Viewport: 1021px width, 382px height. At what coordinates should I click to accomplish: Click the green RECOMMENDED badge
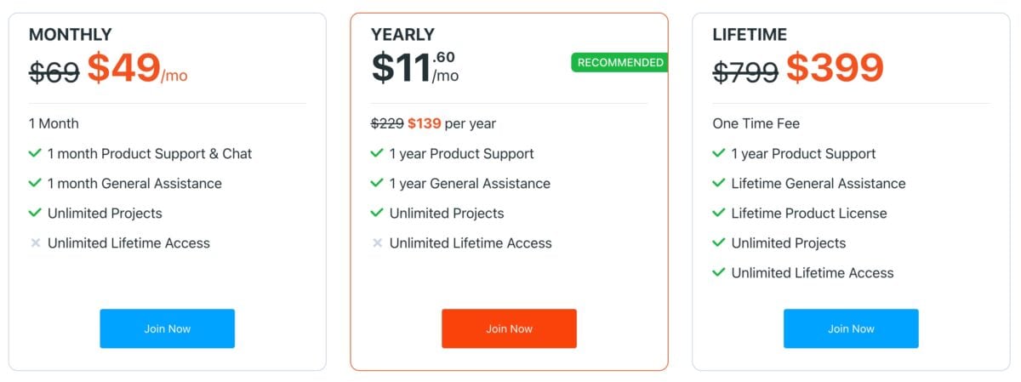(619, 63)
